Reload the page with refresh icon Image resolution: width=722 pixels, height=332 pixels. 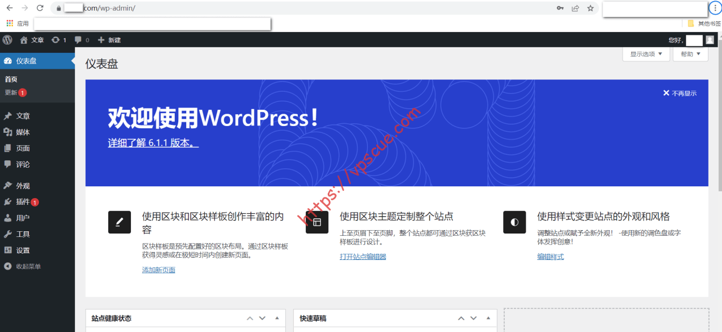(40, 8)
